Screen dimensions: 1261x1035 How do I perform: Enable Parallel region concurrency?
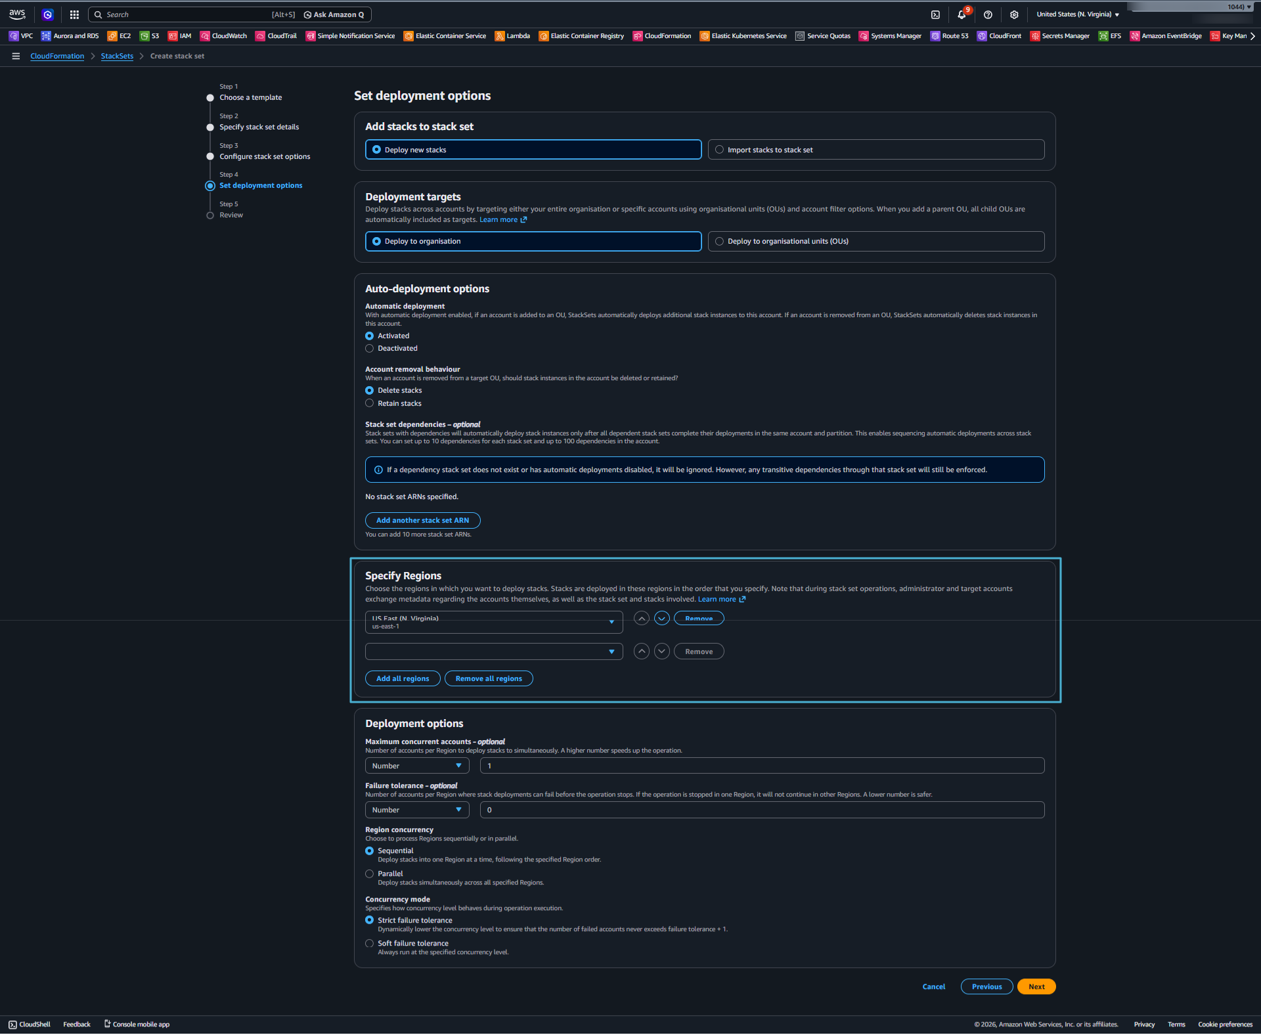tap(370, 873)
